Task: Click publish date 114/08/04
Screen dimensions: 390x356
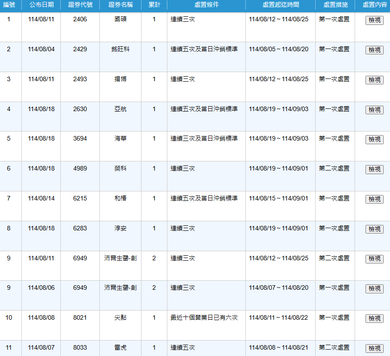Action: (x=41, y=49)
